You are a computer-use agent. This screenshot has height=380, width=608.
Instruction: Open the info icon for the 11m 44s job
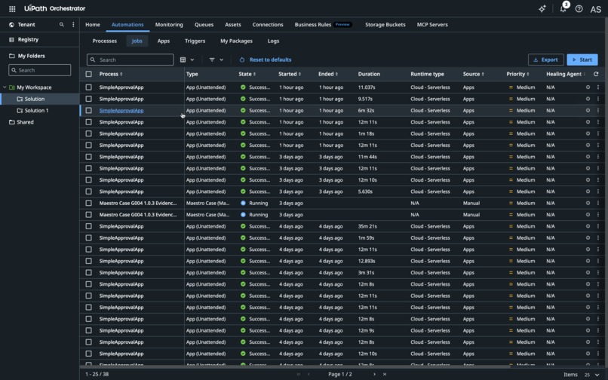(588, 157)
